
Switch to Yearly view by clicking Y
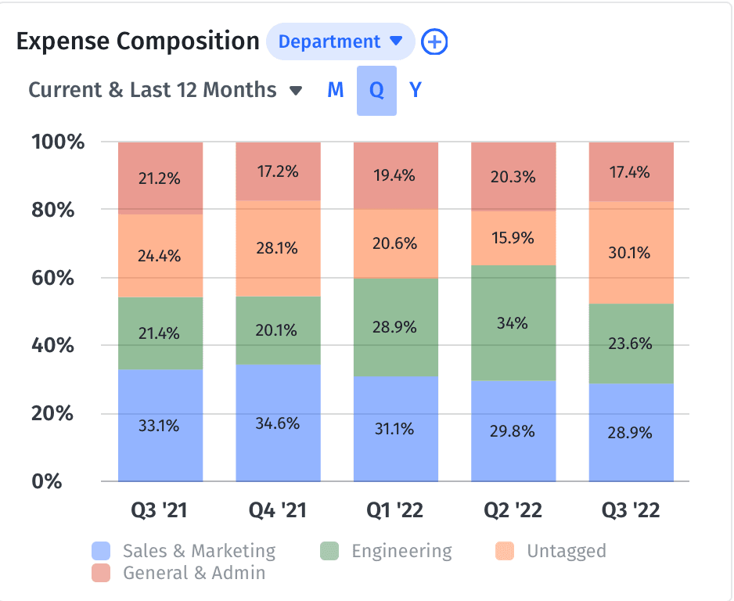tap(415, 90)
